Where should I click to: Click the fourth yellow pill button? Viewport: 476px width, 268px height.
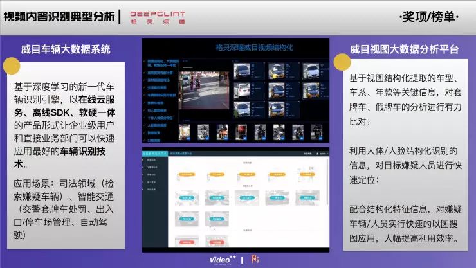point(277,174)
